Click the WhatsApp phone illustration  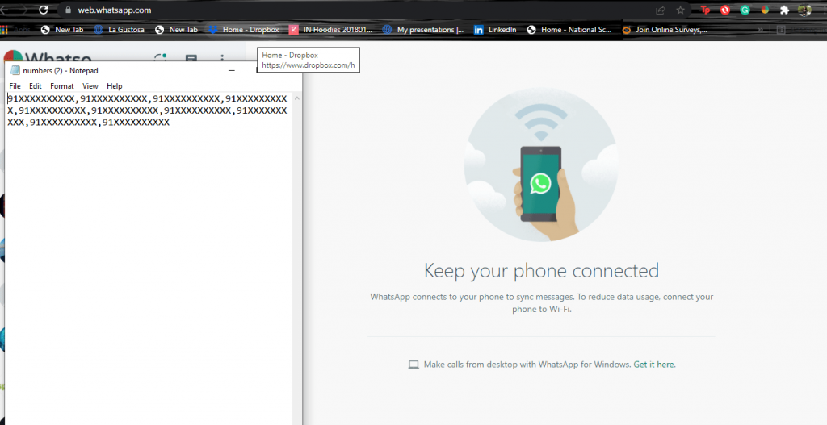tap(541, 165)
